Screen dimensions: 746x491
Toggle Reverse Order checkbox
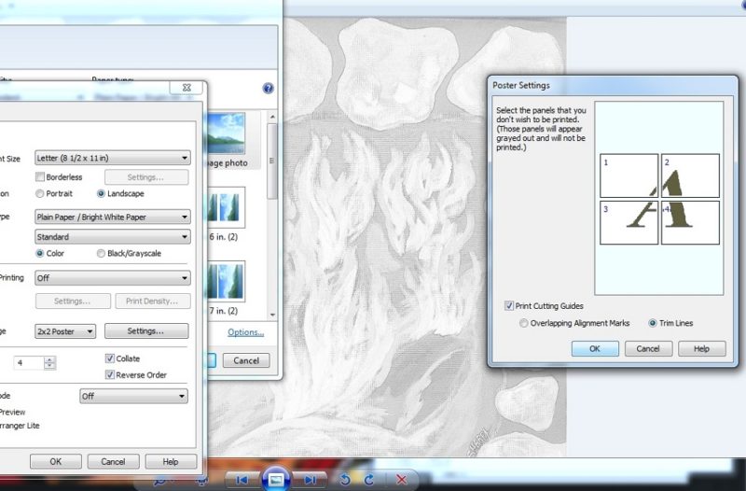click(x=110, y=375)
